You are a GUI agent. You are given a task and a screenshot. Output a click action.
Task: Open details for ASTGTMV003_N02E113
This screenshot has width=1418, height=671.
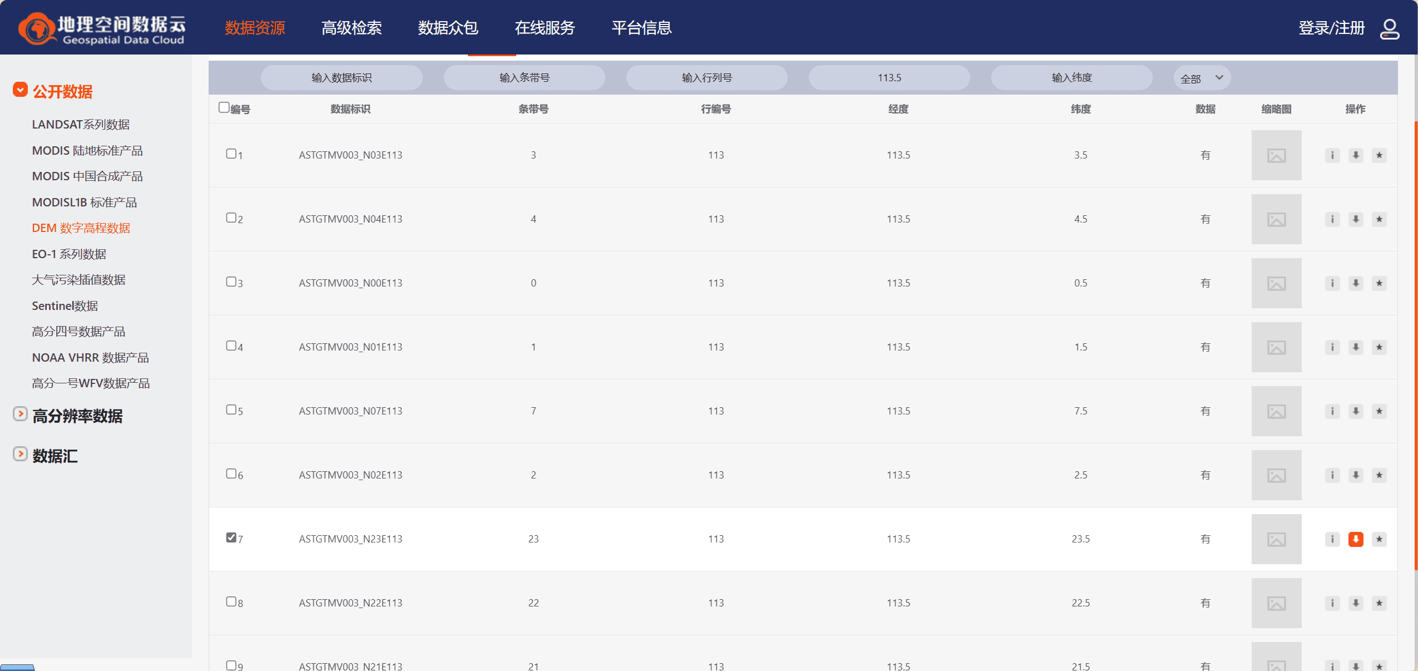pos(1332,475)
